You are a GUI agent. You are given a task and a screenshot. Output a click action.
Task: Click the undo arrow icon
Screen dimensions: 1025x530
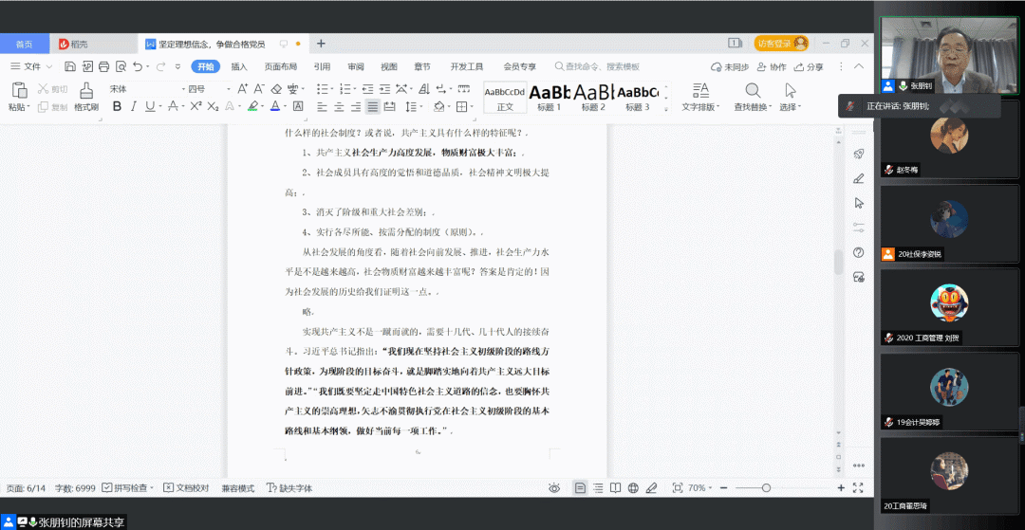pos(138,66)
